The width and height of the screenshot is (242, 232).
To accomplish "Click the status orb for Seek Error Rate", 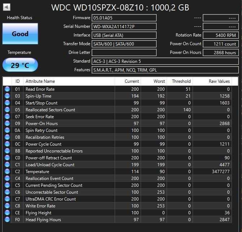I will pyautogui.click(x=7, y=116).
